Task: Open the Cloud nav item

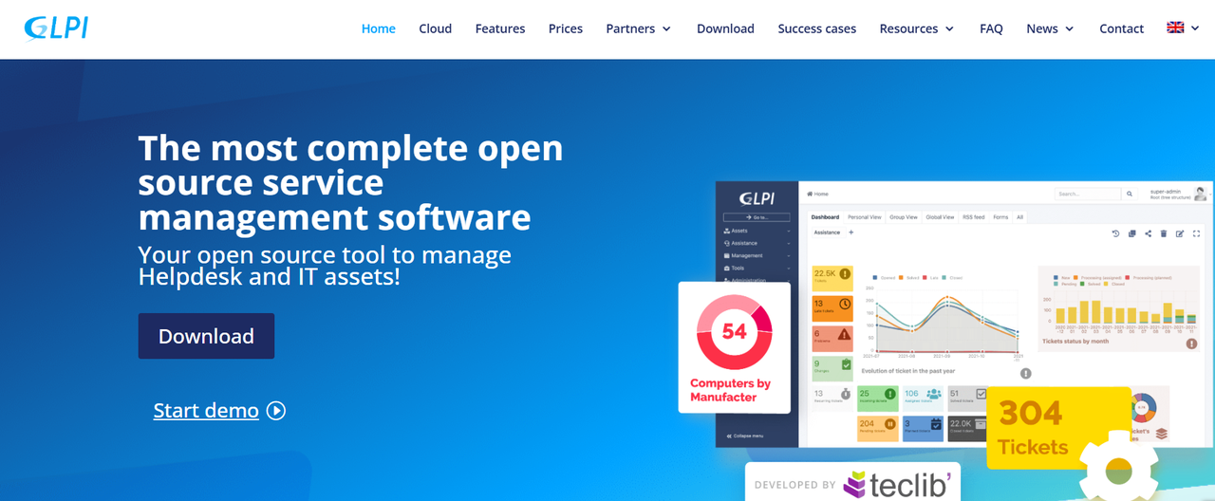Action: pyautogui.click(x=435, y=28)
